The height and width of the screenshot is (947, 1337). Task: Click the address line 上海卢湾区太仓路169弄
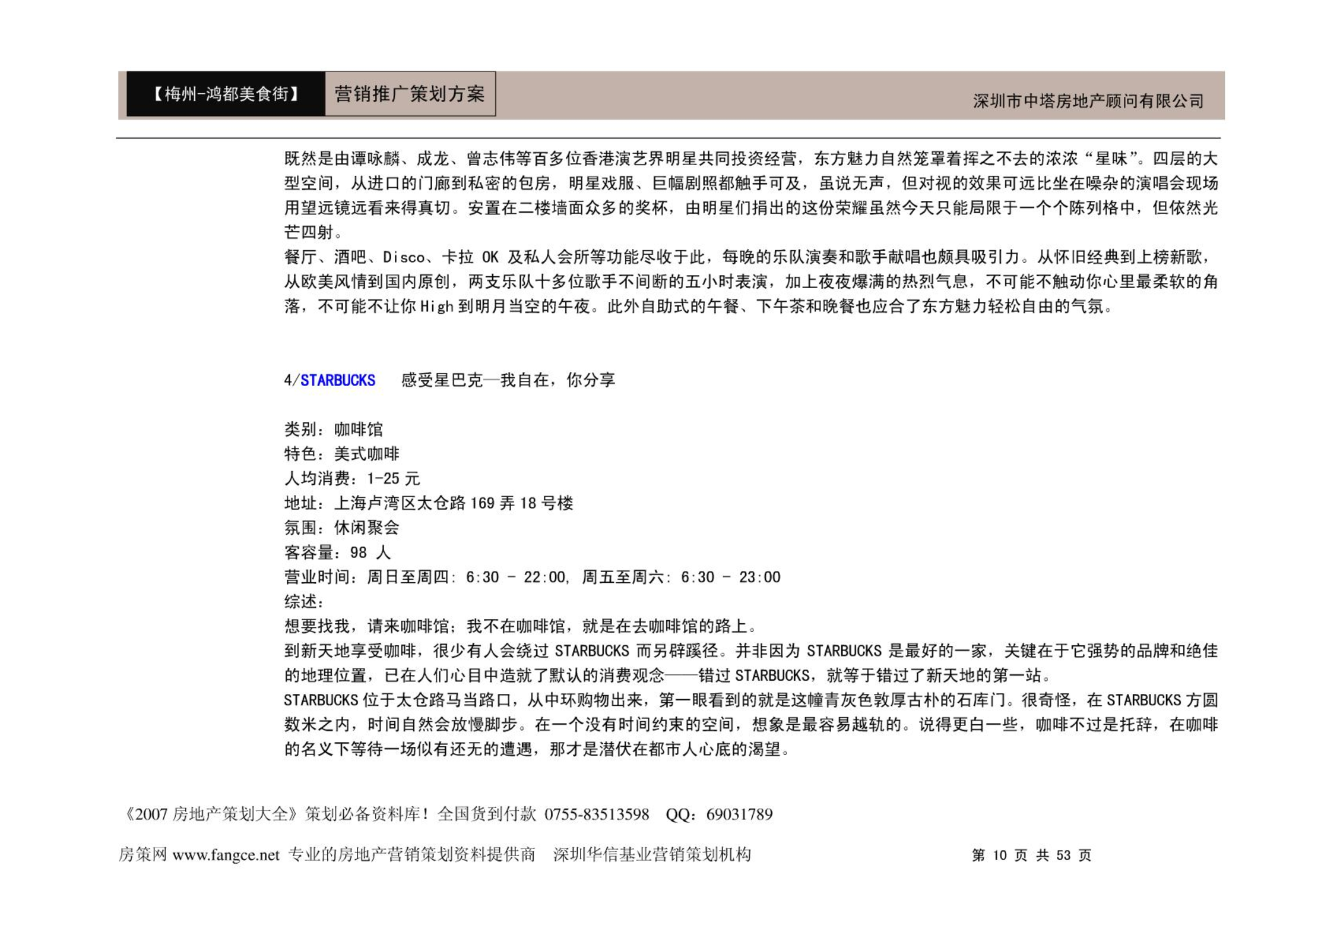pos(429,503)
